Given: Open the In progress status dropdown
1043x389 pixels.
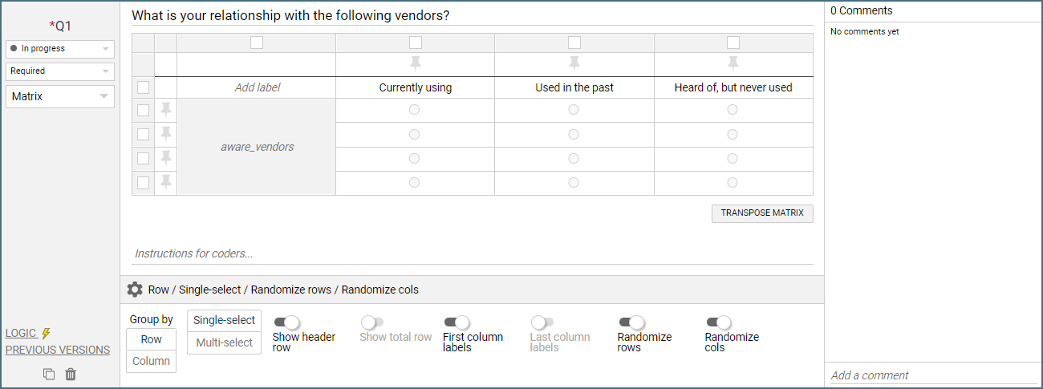Looking at the screenshot, I should (x=60, y=49).
